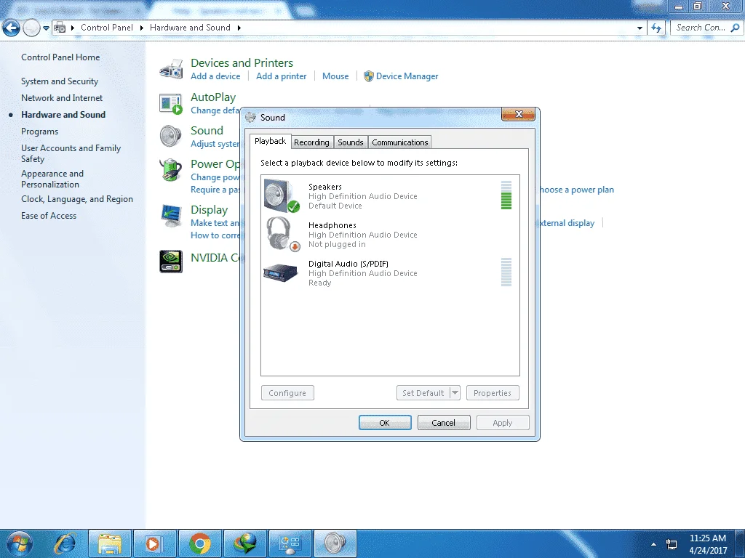Open Programs category in sidebar
Image resolution: width=745 pixels, height=558 pixels.
click(39, 132)
